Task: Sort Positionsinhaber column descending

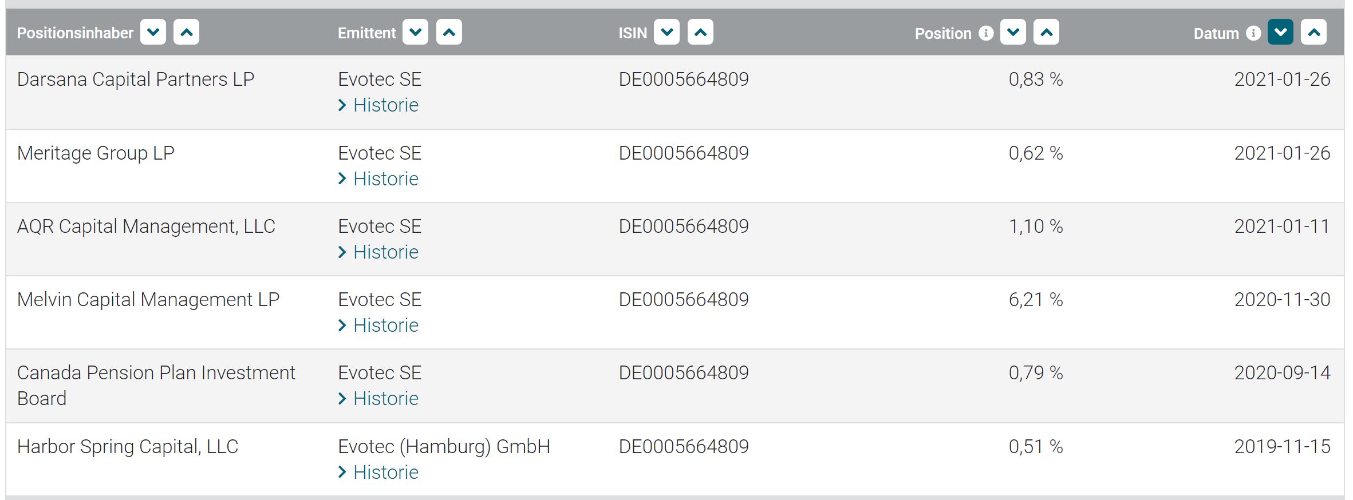Action: click(x=153, y=32)
